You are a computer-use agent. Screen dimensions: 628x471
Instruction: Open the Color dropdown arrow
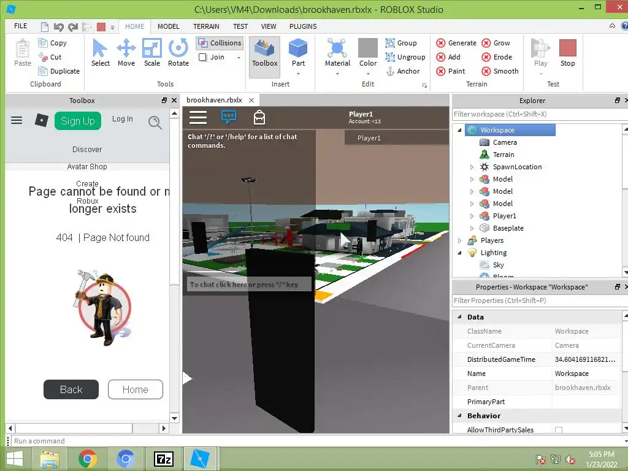(368, 74)
